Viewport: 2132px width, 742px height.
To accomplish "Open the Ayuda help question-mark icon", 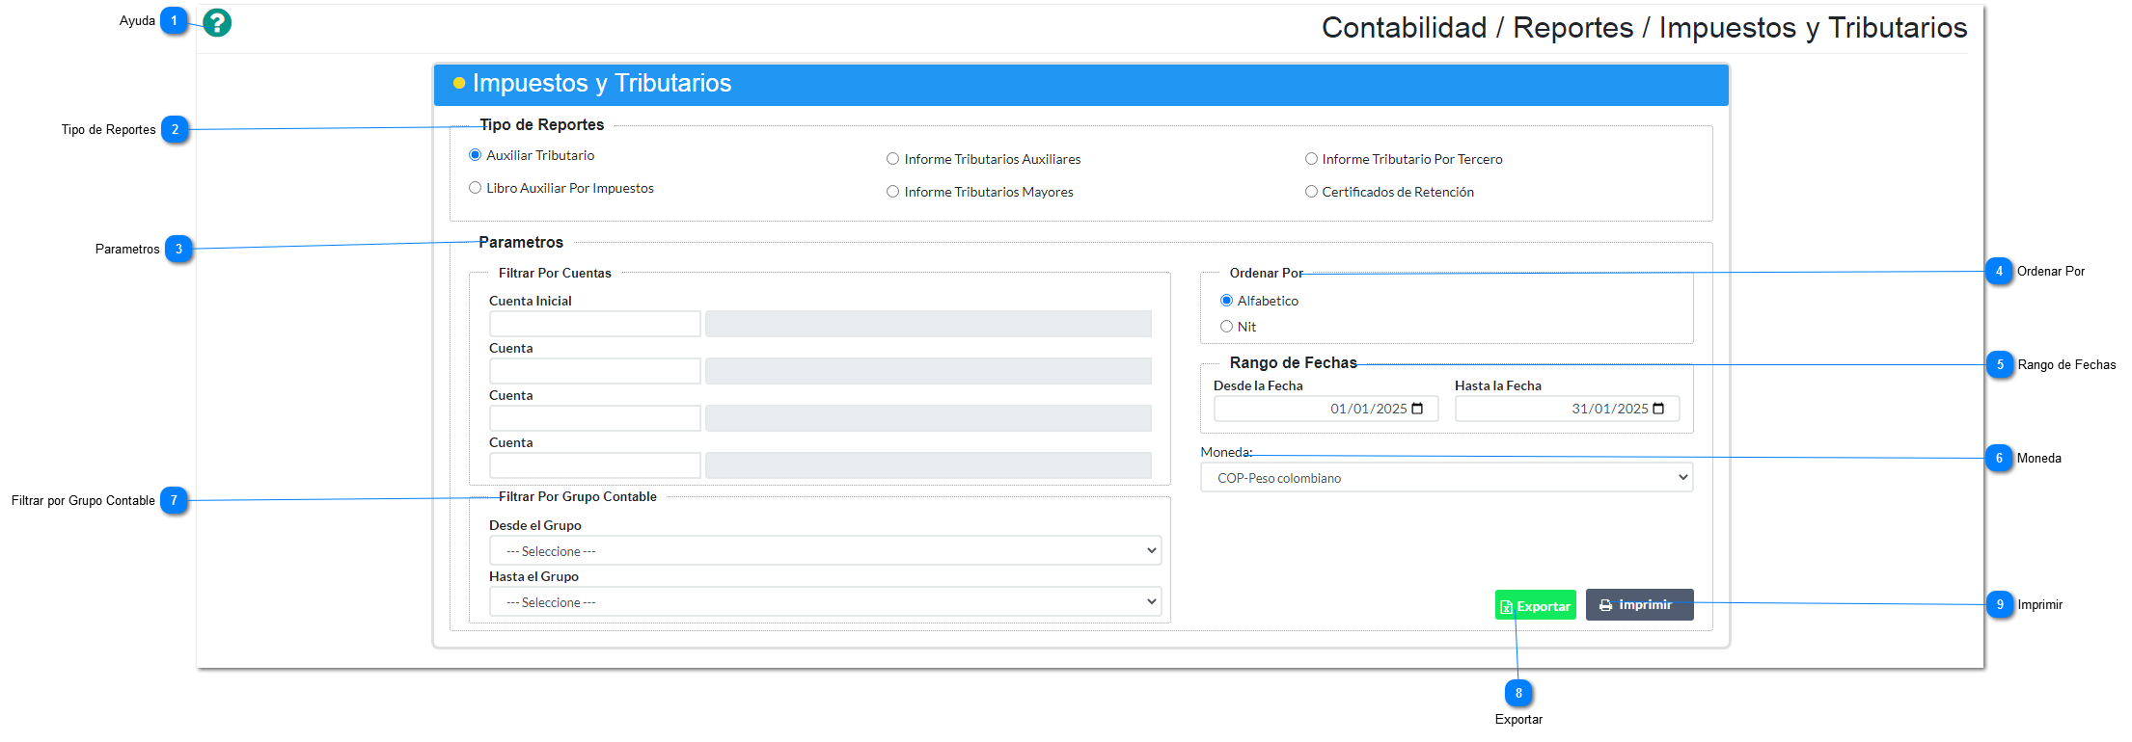I will click(217, 22).
